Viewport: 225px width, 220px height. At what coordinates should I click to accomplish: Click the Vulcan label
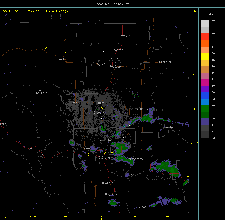pos(141,207)
